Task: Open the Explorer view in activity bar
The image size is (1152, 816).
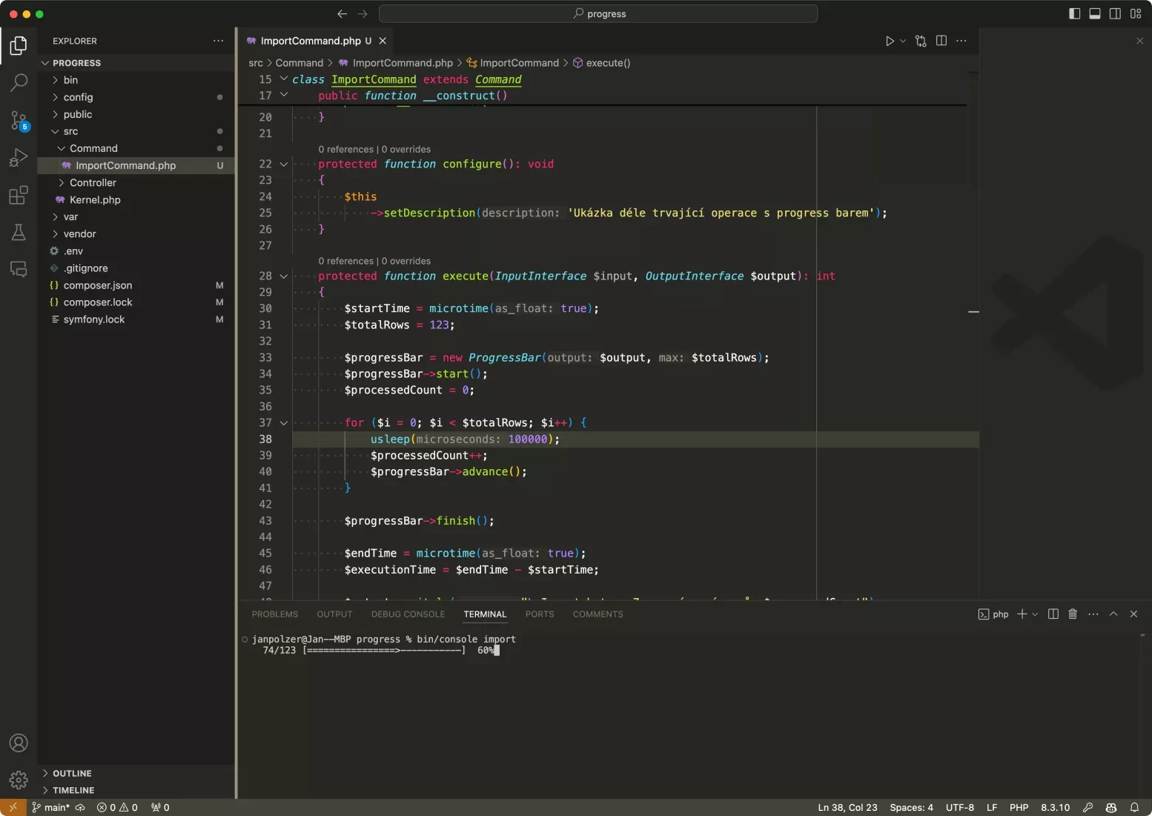Action: click(19, 46)
